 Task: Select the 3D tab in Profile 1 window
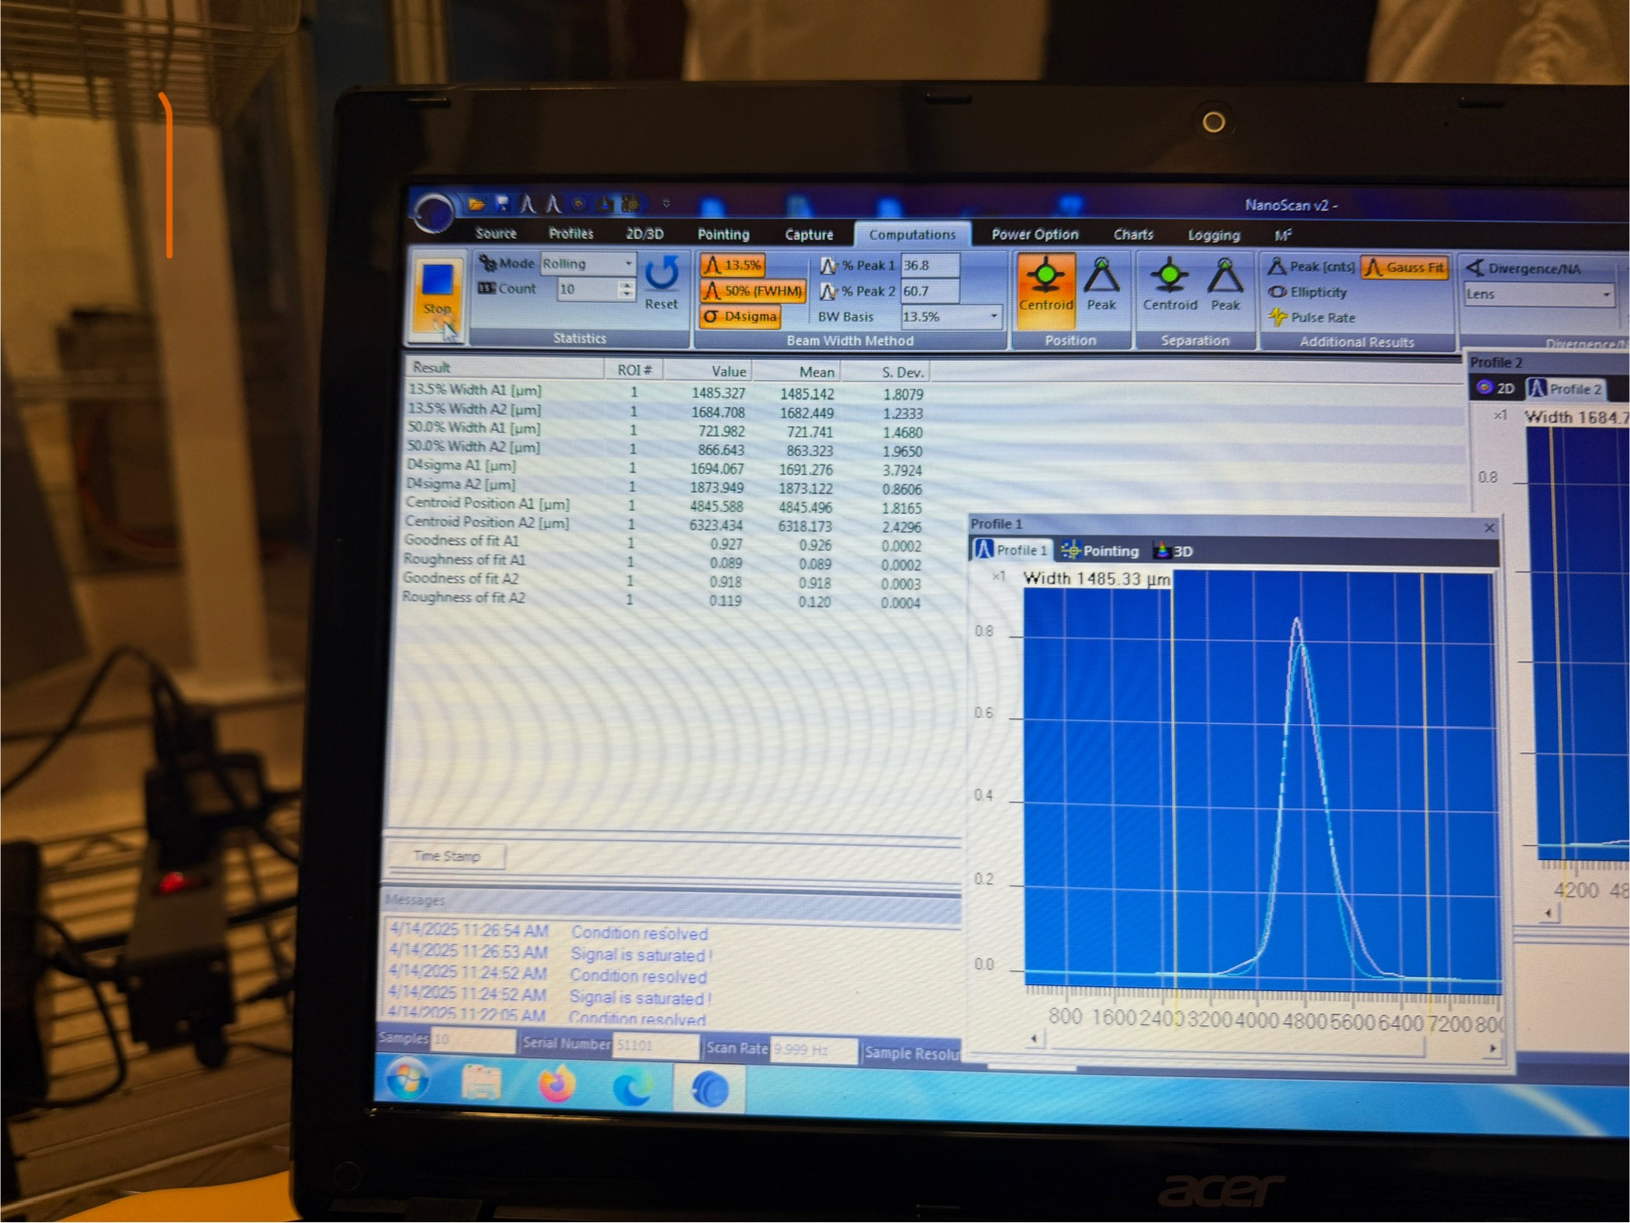coord(1174,551)
